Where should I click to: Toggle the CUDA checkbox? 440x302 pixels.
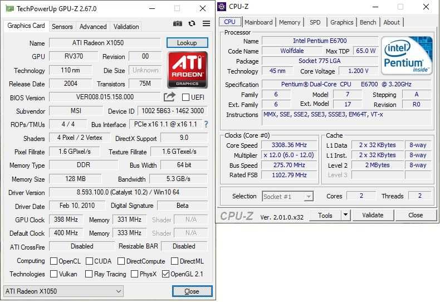pyautogui.click(x=89, y=261)
